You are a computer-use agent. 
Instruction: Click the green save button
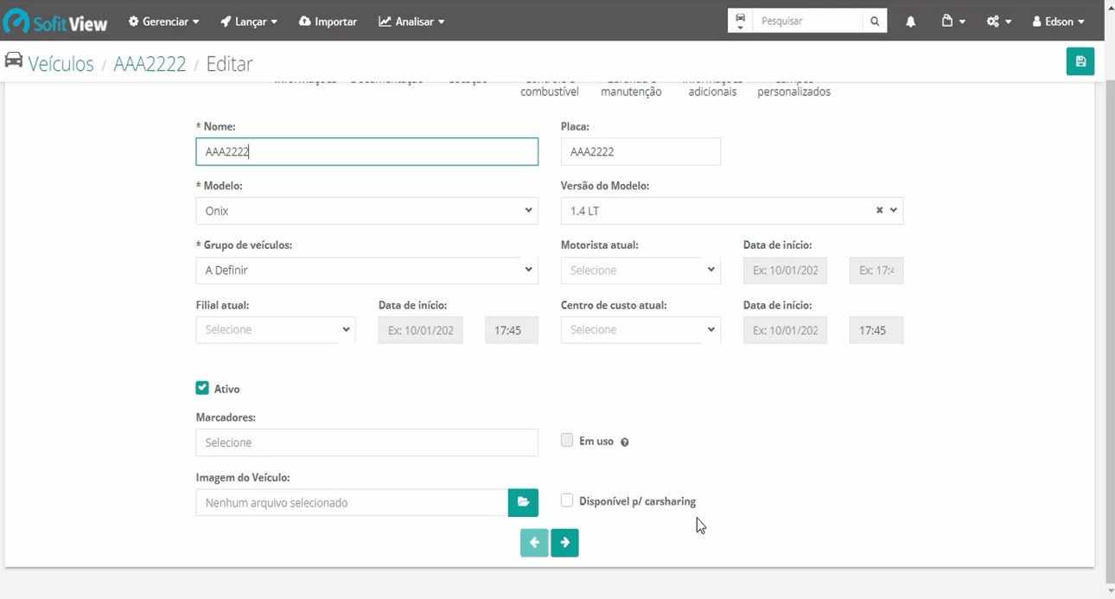1080,61
